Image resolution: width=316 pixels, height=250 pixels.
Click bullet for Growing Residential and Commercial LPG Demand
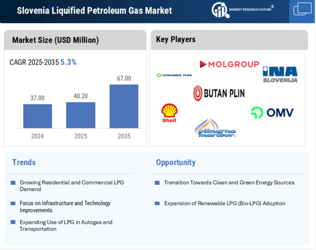click(13, 183)
